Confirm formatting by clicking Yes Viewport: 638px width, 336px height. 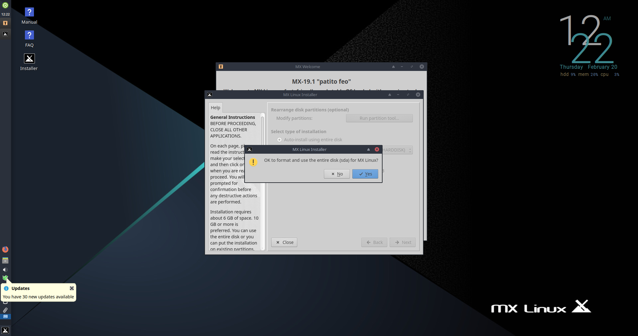[365, 174]
